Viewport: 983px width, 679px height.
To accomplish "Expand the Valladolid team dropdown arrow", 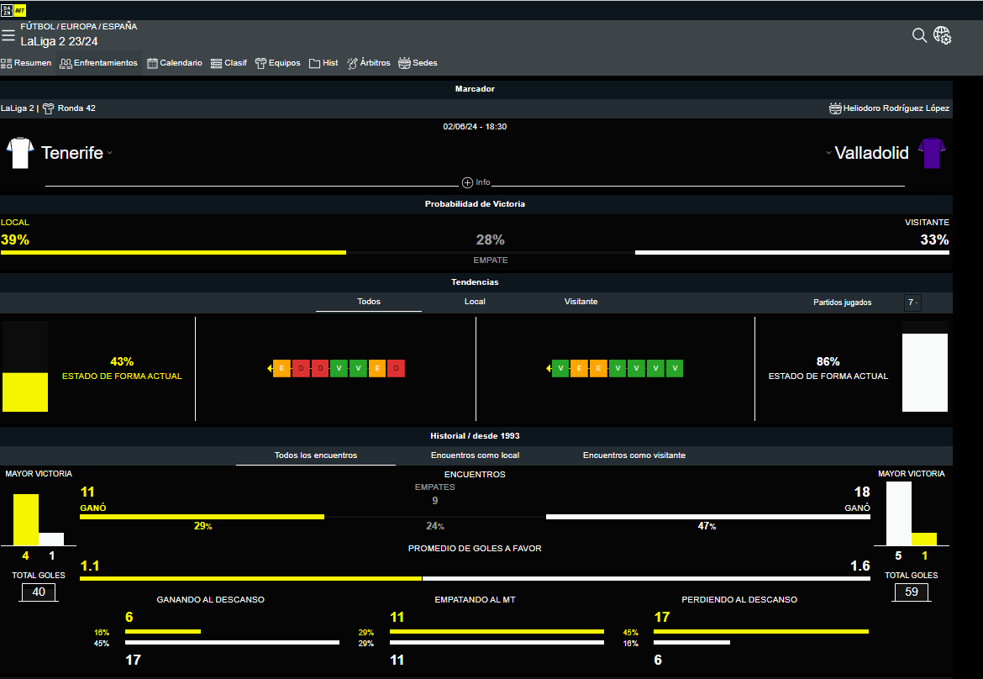I will (828, 154).
